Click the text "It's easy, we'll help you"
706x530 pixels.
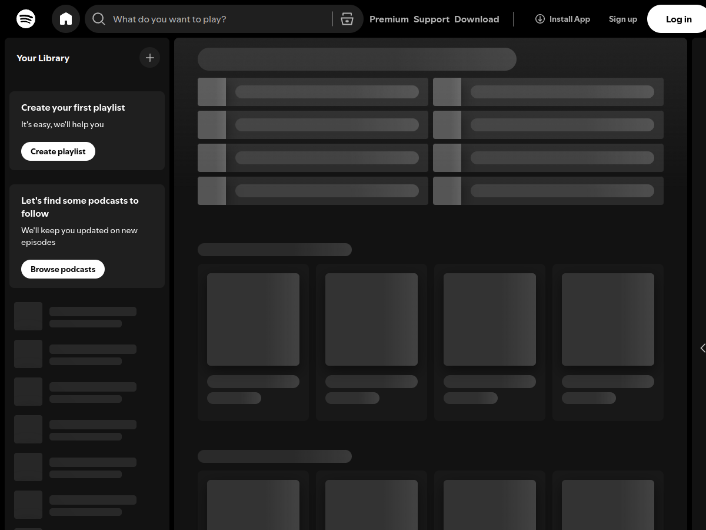pyautogui.click(x=62, y=124)
